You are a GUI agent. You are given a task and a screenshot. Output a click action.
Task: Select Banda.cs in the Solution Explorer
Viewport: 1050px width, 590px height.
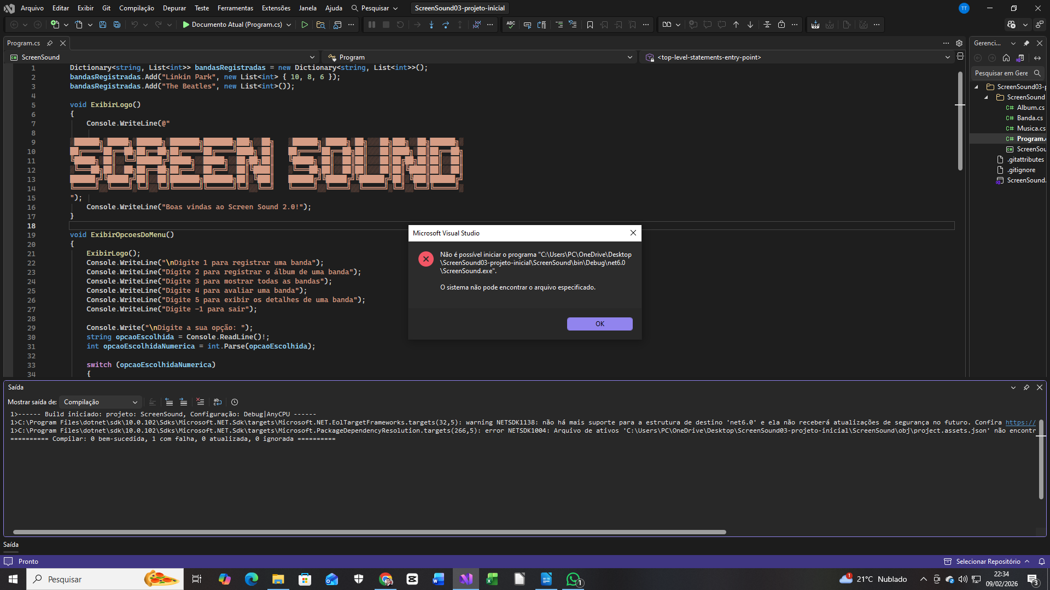coord(1029,118)
